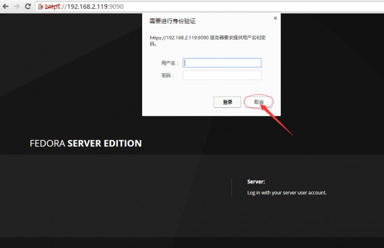Viewport: 384px width, 248px height.
Task: Close the authentication dialog with the X
Action: pos(276,18)
